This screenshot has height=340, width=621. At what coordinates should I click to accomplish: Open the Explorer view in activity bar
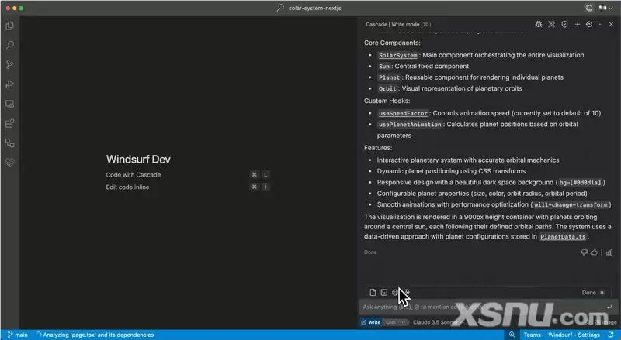(10, 26)
